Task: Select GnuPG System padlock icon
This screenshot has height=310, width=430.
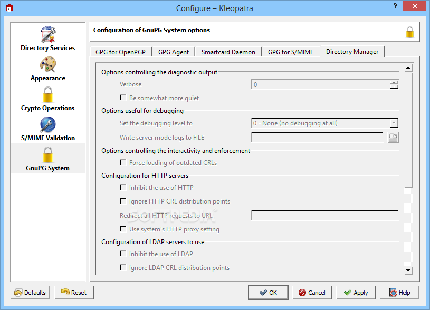Action: tap(48, 154)
